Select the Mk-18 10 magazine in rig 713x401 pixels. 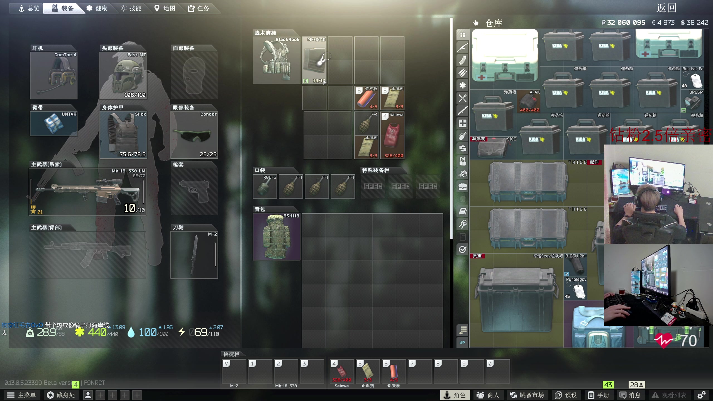click(x=314, y=60)
